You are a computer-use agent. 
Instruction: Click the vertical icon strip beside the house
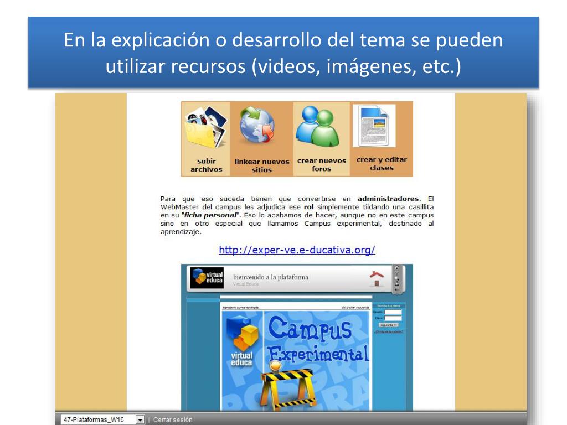(x=396, y=279)
